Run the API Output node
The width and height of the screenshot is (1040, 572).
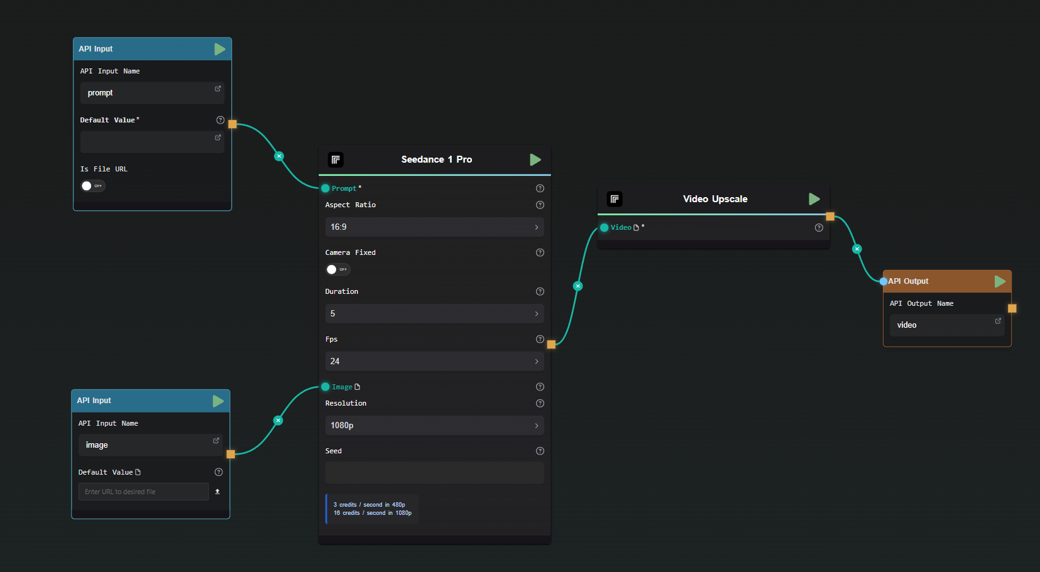tap(999, 281)
